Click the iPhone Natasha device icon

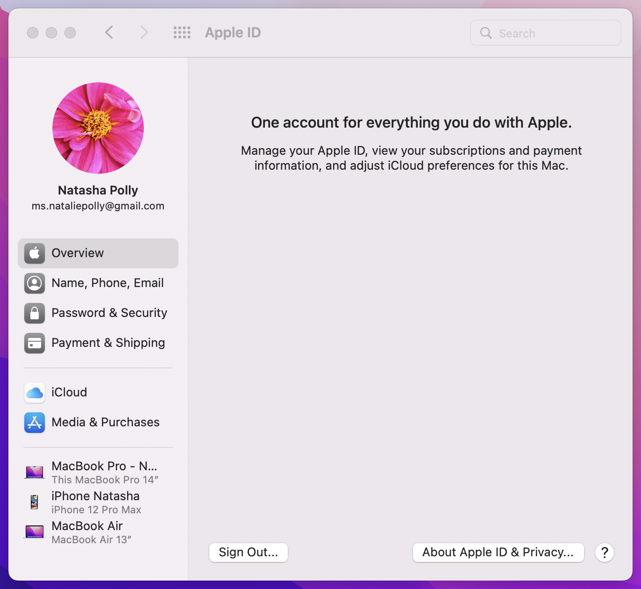click(34, 502)
